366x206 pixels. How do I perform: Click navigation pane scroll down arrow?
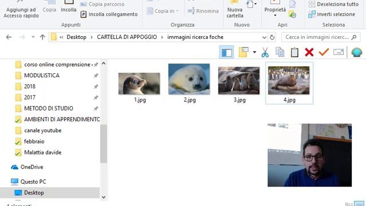pyautogui.click(x=104, y=197)
